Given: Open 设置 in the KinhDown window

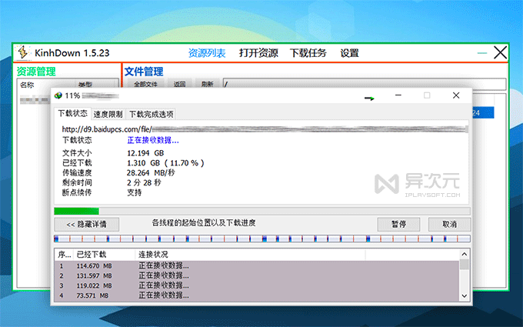Looking at the screenshot, I should click(x=349, y=53).
